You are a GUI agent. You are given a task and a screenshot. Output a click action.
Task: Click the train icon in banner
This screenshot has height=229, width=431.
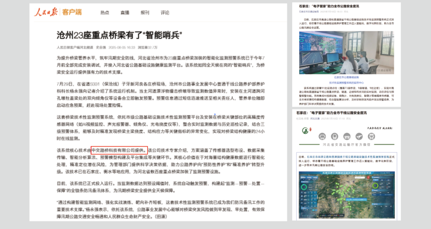pyautogui.click(x=334, y=136)
